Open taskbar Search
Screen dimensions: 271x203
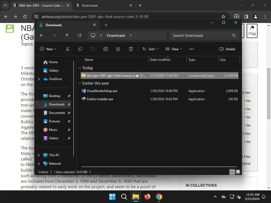124,197
